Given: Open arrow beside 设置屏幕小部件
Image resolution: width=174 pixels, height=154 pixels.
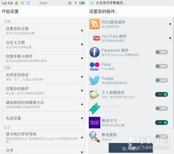Looking at the screenshot, I should [x=82, y=58].
